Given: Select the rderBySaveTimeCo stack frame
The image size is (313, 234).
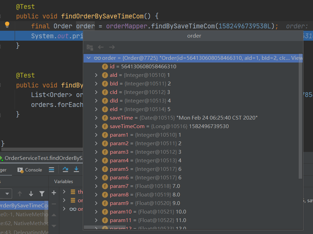Looking at the screenshot, I should coord(24,206).
